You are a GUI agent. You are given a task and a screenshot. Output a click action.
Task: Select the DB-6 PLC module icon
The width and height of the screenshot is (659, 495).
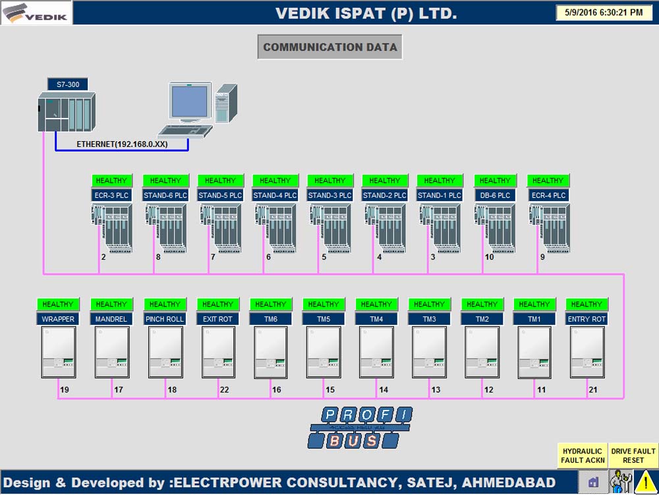coord(495,228)
